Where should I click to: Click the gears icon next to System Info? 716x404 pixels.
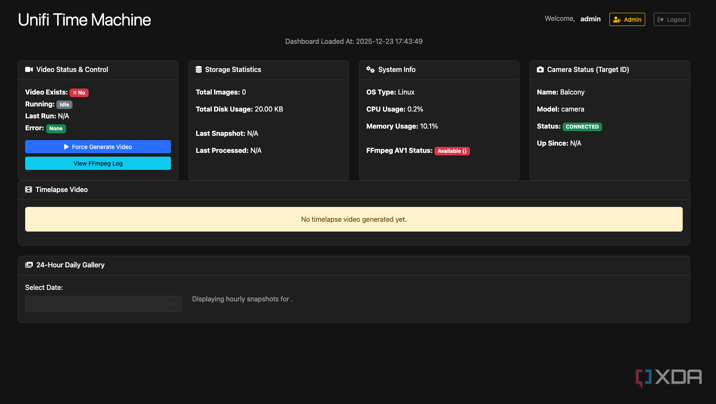click(x=370, y=69)
